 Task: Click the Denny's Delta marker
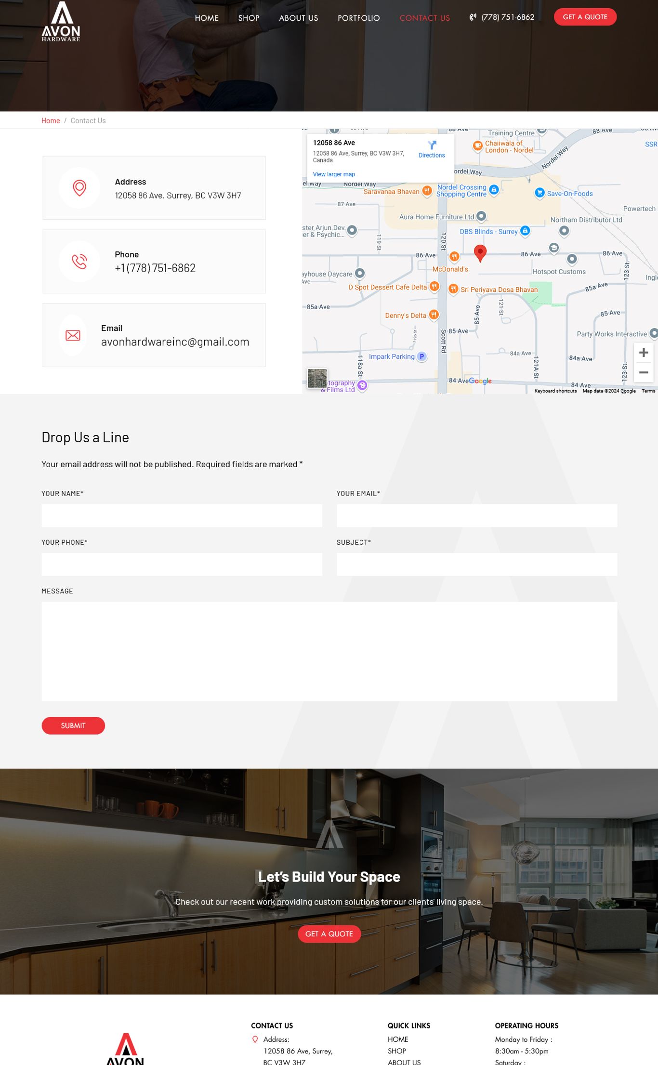(x=434, y=315)
